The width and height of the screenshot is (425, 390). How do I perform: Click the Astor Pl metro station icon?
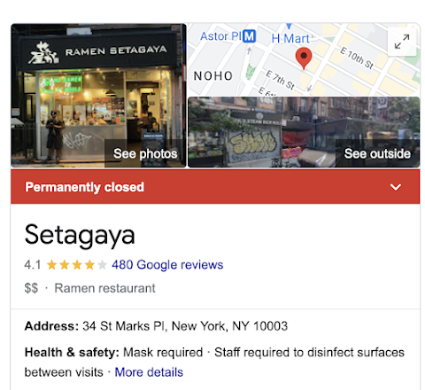[x=250, y=36]
